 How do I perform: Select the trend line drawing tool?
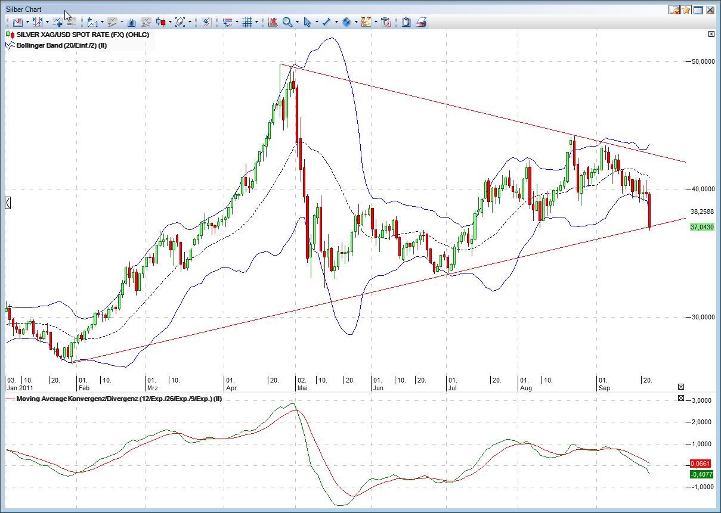pos(327,22)
